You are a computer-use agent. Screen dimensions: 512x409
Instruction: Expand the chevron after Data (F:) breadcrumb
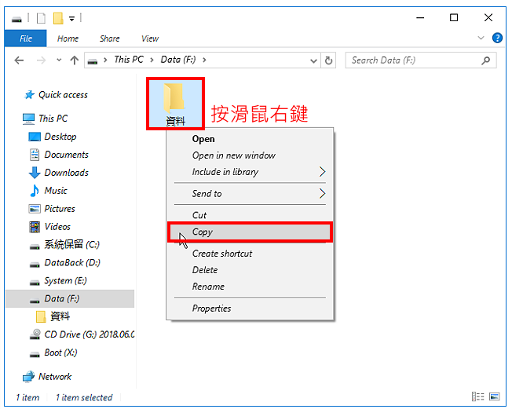[x=204, y=60]
